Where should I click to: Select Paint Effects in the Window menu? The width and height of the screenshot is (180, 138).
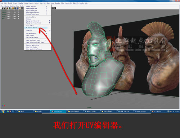click(x=30, y=26)
